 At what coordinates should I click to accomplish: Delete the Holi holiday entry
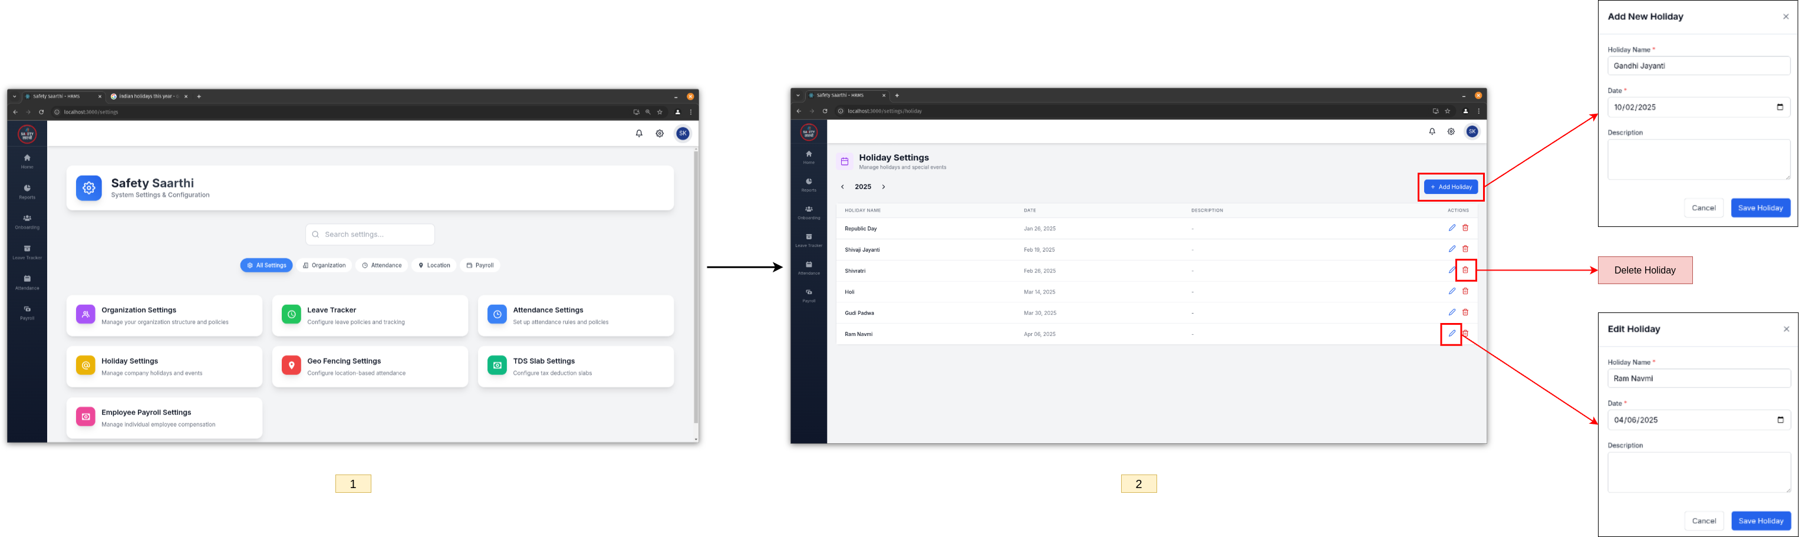(x=1465, y=291)
